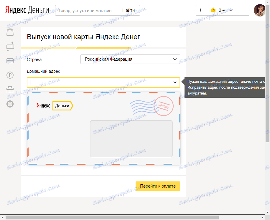Open the gift bonuses sidebar icon
270x220 pixels.
pyautogui.click(x=10, y=90)
